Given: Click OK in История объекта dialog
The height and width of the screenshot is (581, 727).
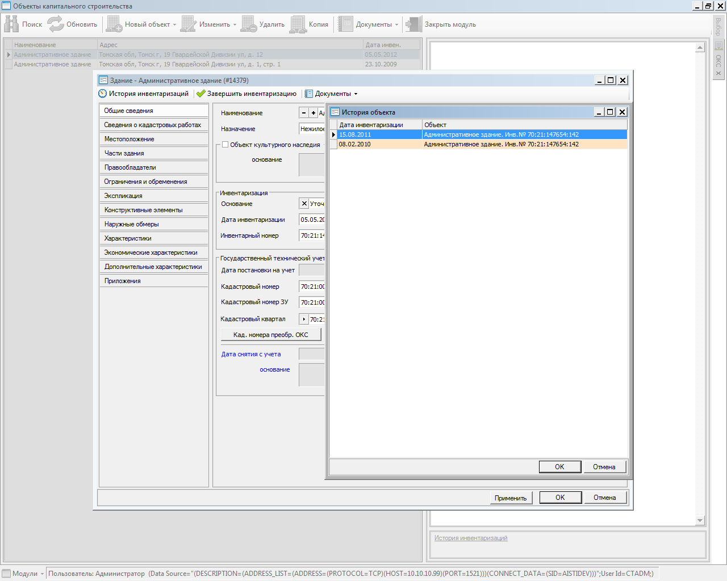Looking at the screenshot, I should [x=559, y=466].
